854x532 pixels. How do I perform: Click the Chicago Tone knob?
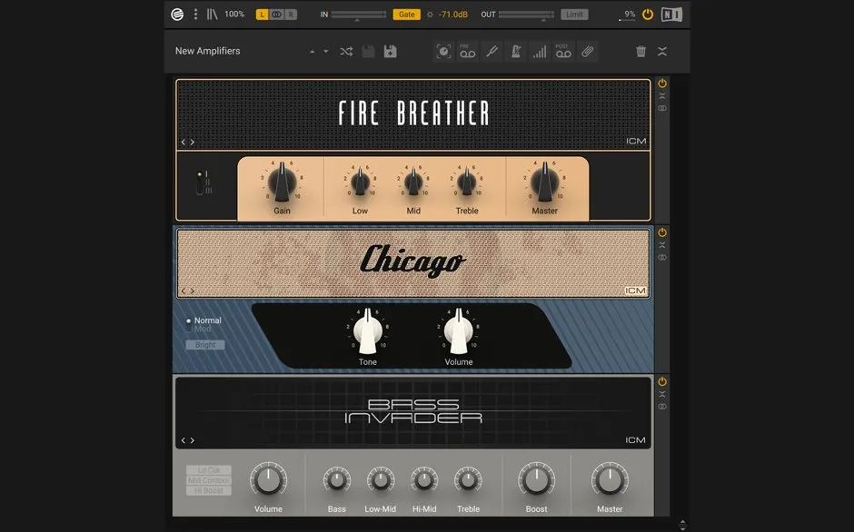[x=368, y=331]
